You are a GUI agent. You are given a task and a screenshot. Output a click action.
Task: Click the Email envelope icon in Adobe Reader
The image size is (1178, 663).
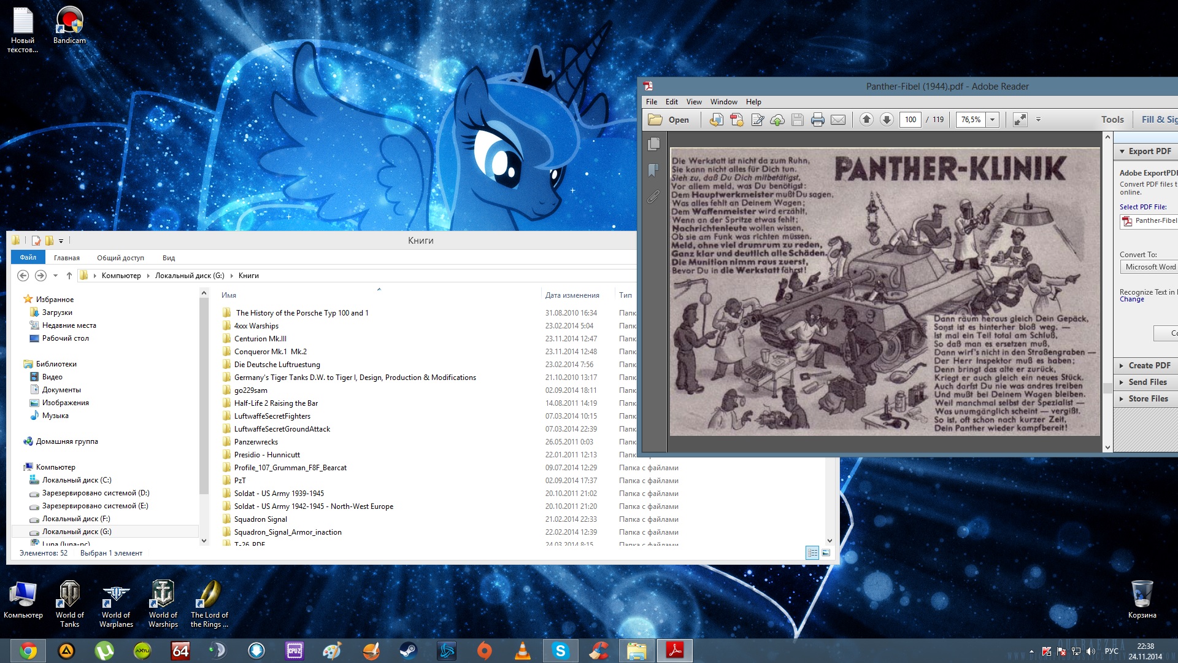coord(838,120)
